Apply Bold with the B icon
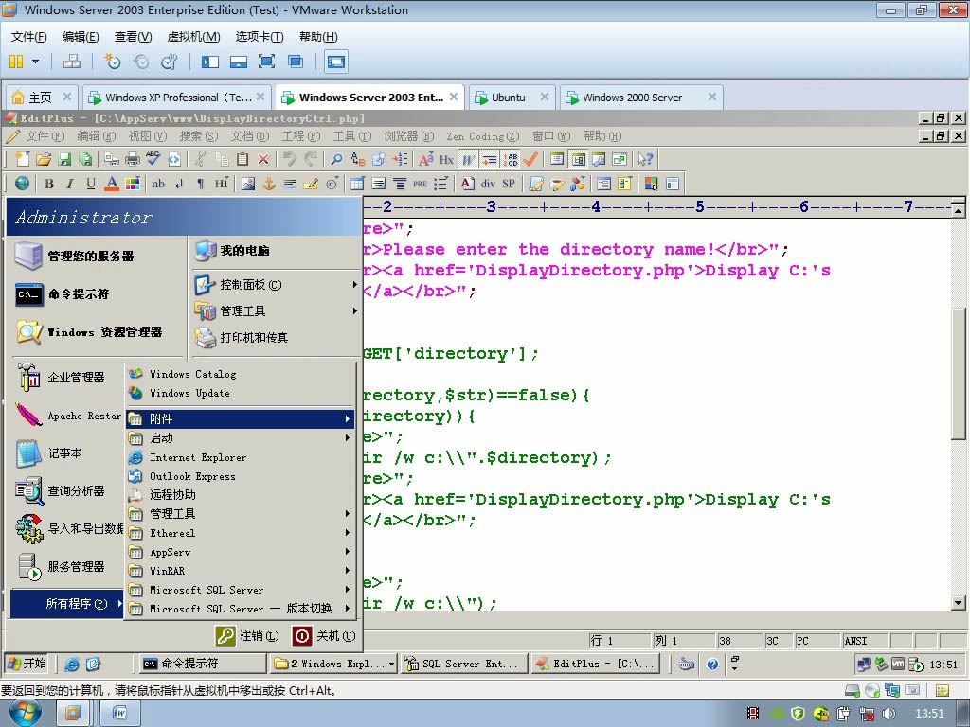 [x=49, y=183]
